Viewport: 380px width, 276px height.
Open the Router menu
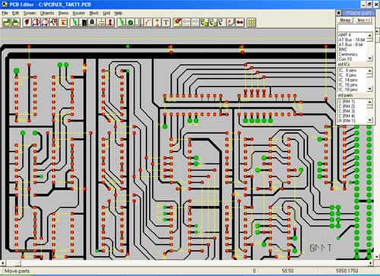(79, 13)
